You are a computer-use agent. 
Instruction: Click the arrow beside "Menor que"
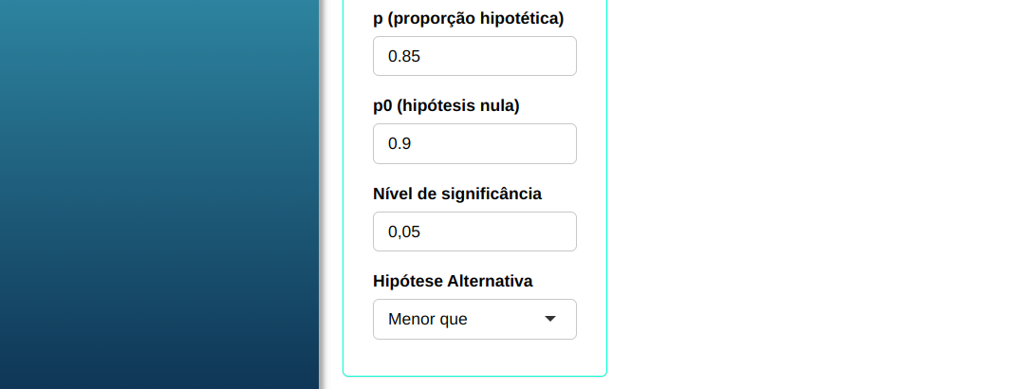point(550,319)
